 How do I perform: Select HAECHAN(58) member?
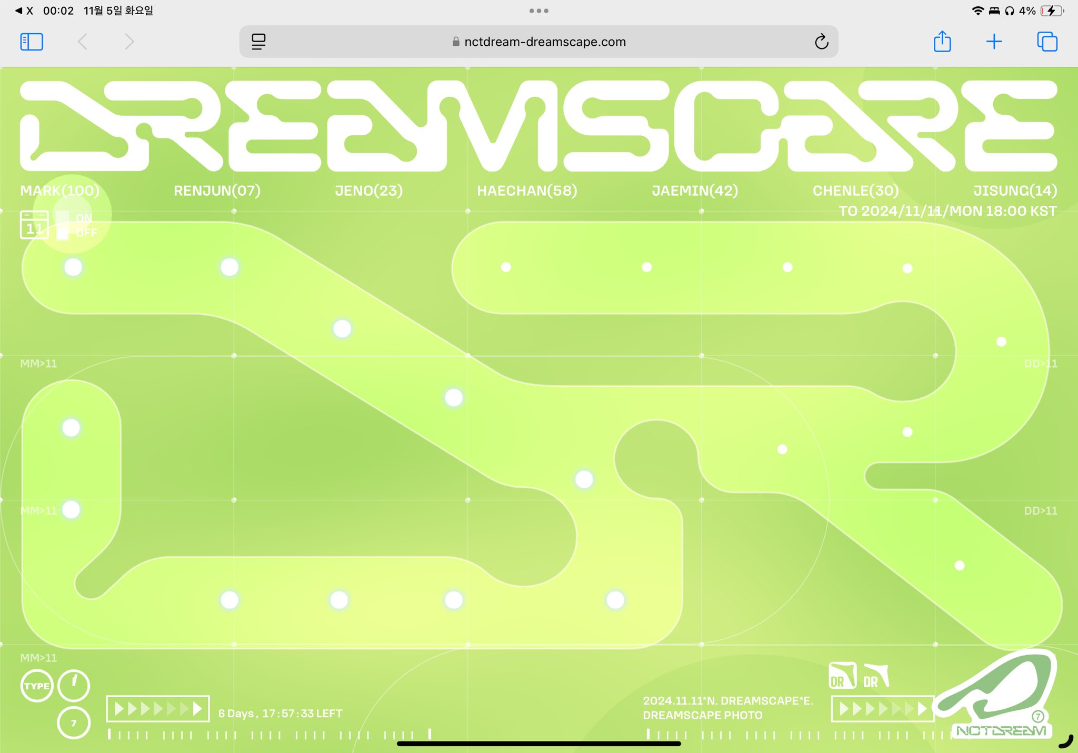pyautogui.click(x=527, y=190)
